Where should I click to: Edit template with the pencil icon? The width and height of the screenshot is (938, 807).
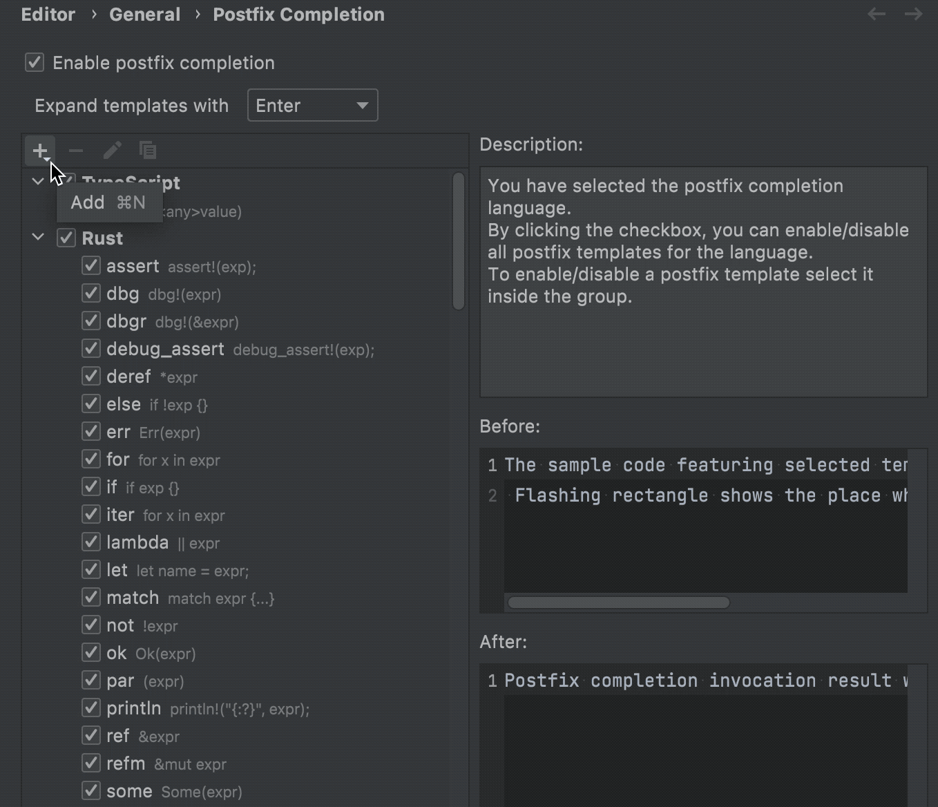(x=112, y=150)
